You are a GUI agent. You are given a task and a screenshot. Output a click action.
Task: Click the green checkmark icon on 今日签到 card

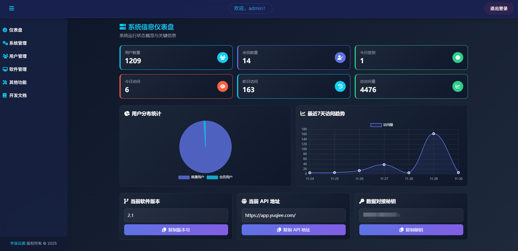tap(458, 58)
